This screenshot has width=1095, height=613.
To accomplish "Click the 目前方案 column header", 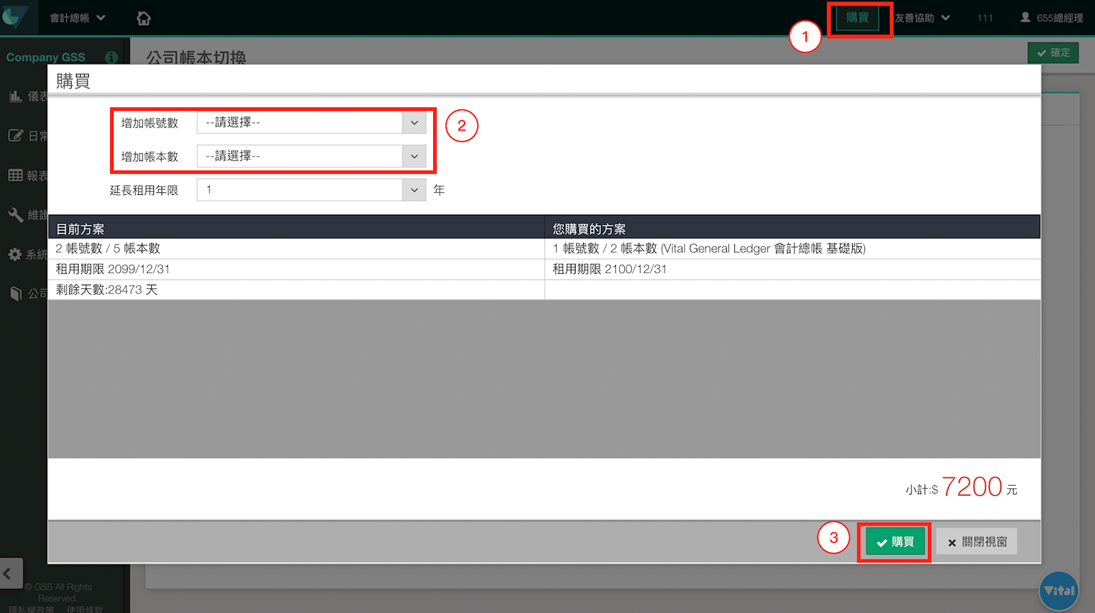I will (296, 229).
